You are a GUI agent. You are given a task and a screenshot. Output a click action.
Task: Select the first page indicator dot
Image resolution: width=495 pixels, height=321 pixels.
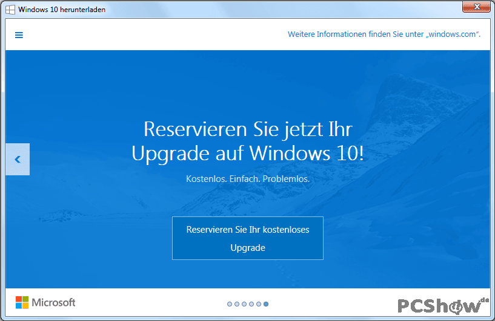230,304
